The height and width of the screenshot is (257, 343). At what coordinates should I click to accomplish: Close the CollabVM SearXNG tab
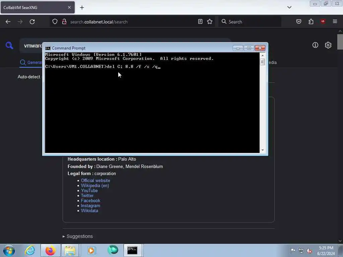pyautogui.click(x=69, y=7)
